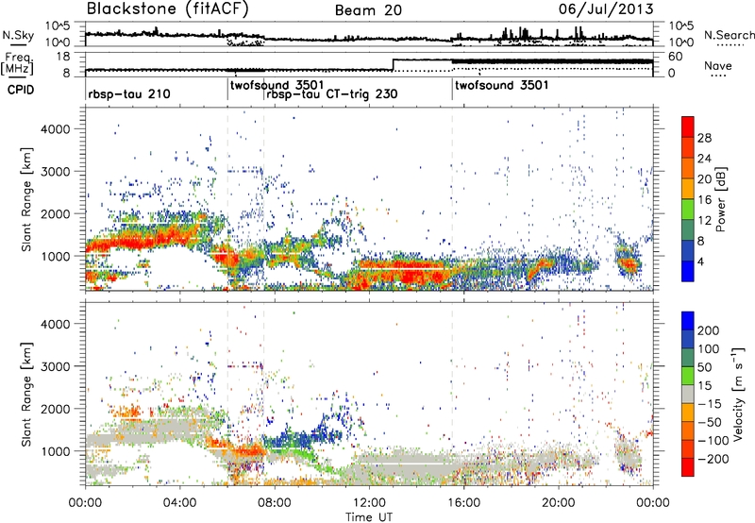Screen dimensions: 755x523
Task: Click the 'N.Search' legend label
Action: (x=729, y=35)
